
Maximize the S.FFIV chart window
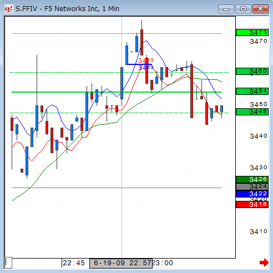pyautogui.click(x=243, y=9)
